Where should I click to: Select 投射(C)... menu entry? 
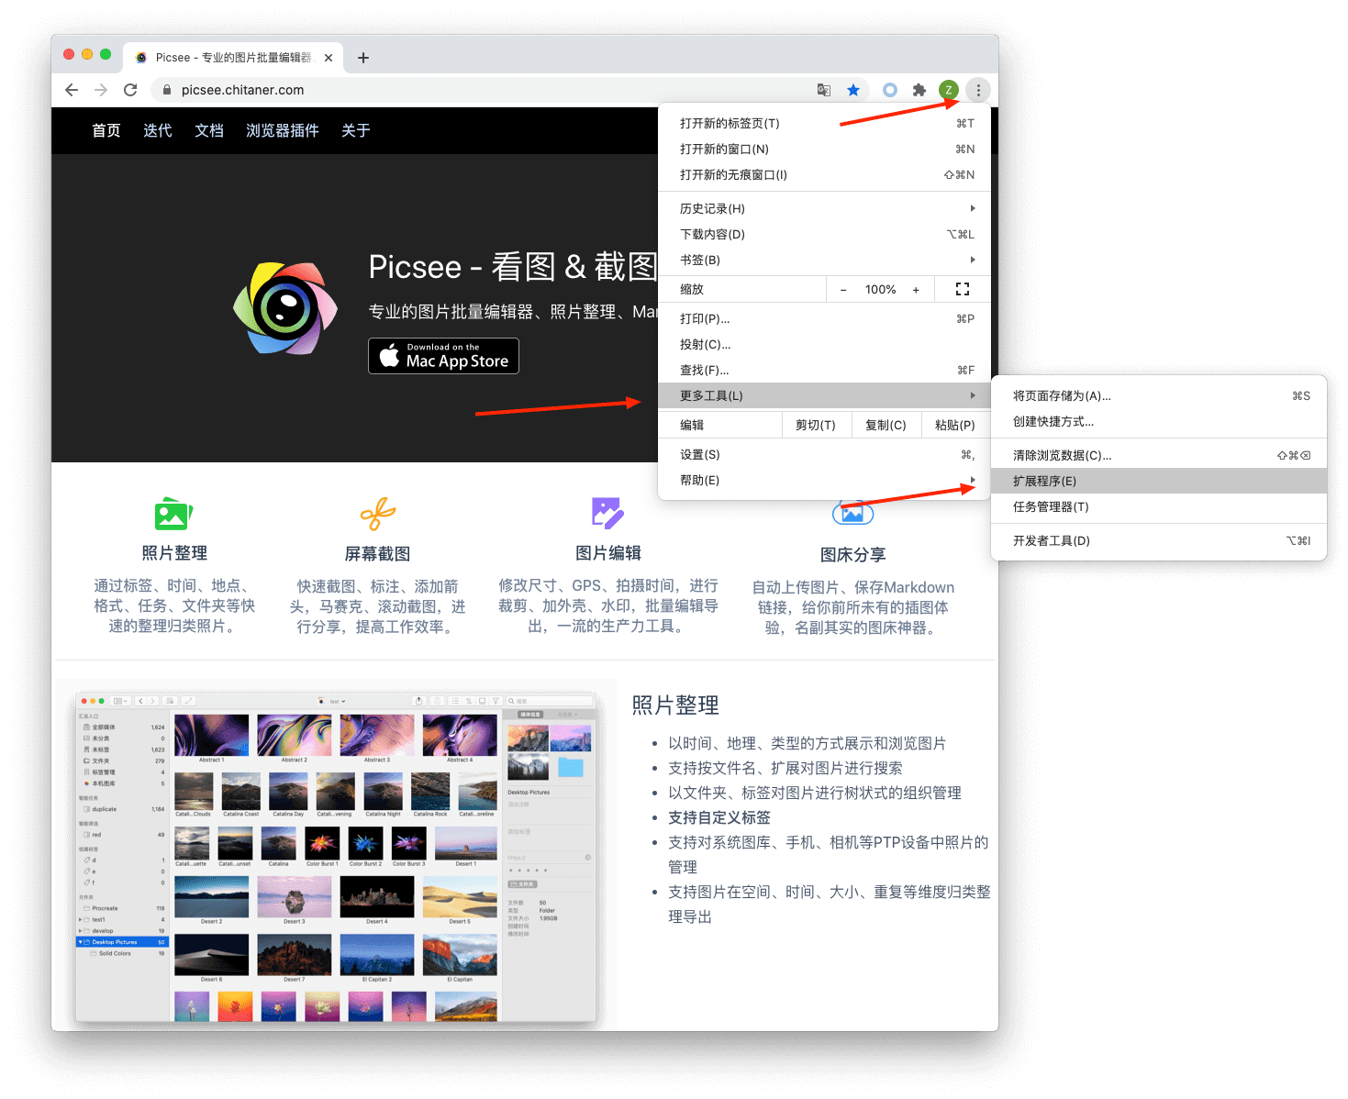[x=824, y=344]
